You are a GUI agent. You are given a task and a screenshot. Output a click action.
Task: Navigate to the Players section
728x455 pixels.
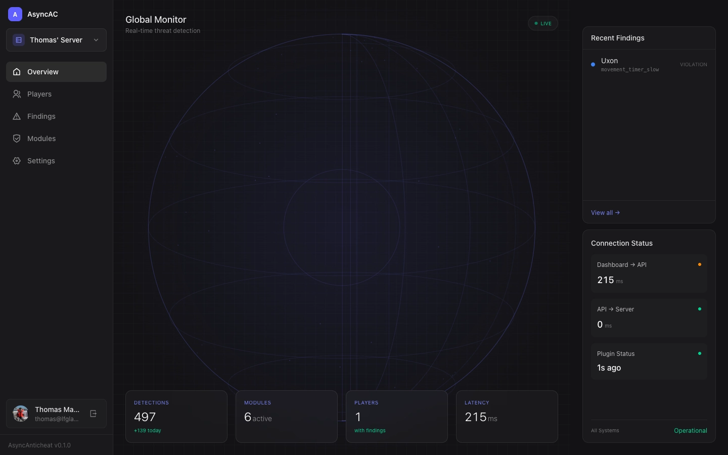(39, 94)
